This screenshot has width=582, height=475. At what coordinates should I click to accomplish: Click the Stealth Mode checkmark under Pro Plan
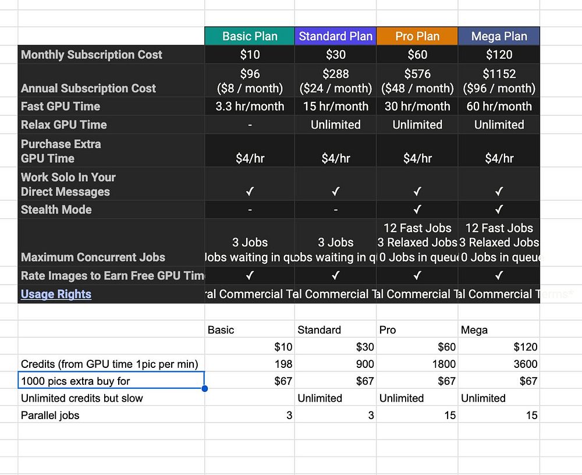[417, 210]
